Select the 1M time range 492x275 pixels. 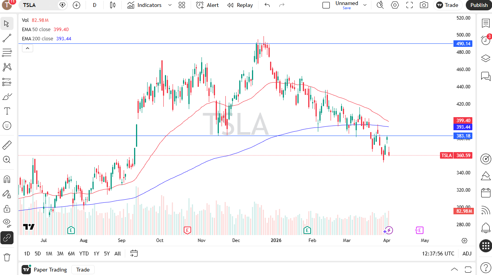point(49,253)
